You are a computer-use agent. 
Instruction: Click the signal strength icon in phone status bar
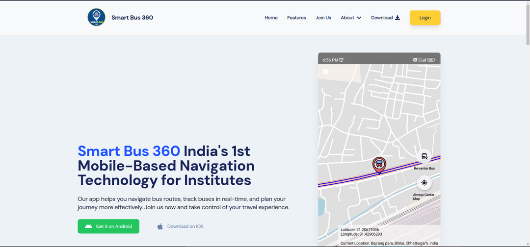(422, 60)
